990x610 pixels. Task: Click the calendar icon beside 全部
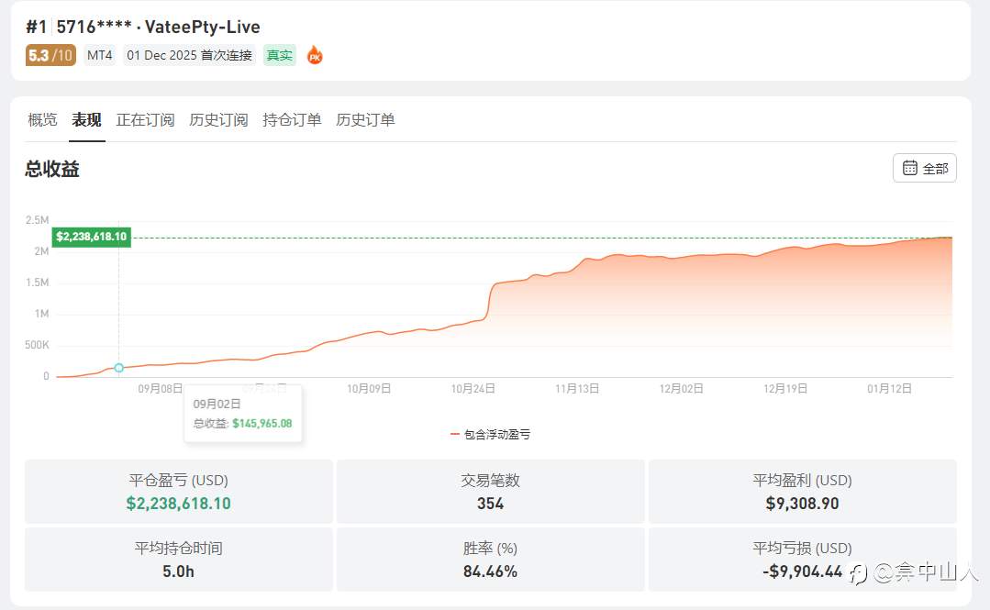pos(909,168)
